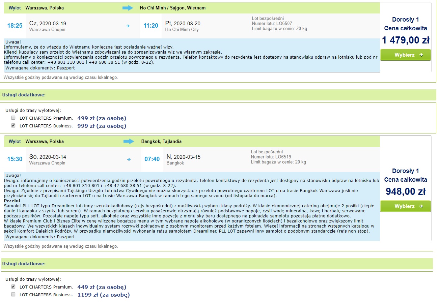Click the Ho Chi Minh City airport name
Screen dimensions: 439x302
point(182,30)
